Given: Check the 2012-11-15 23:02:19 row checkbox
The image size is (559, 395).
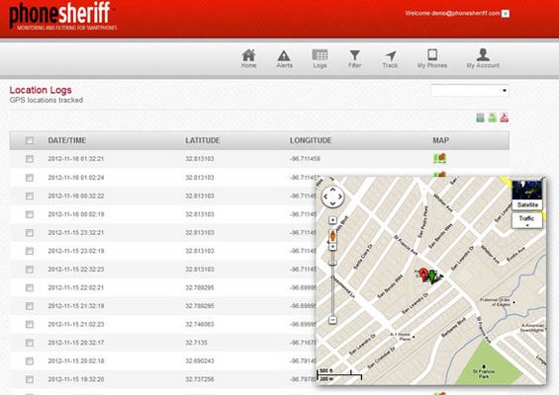Looking at the screenshot, I should (30, 251).
